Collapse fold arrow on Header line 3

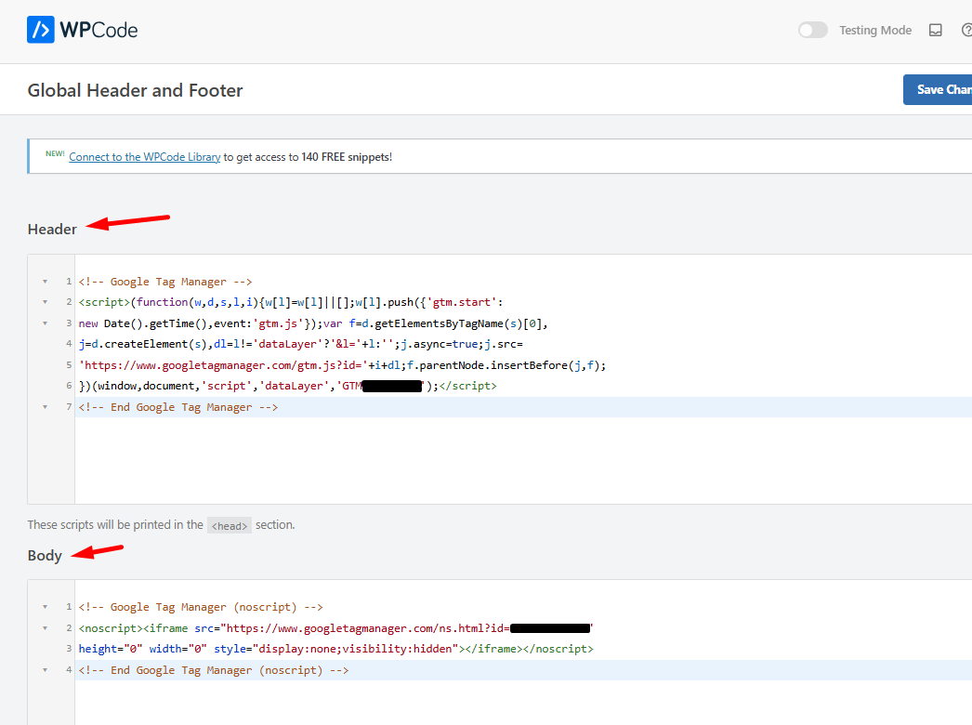[x=46, y=323]
